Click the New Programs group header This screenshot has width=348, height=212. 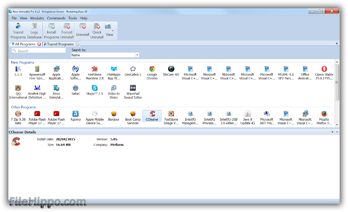(x=22, y=63)
